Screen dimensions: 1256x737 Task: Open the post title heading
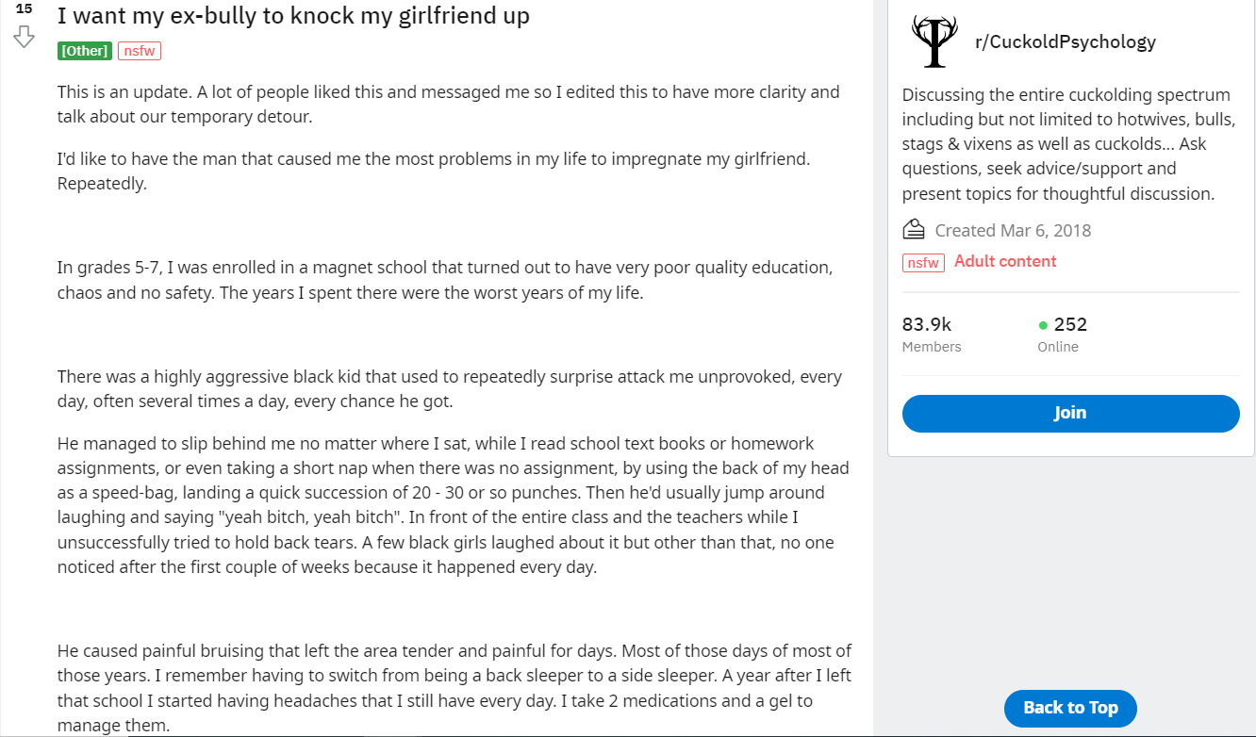click(x=293, y=16)
